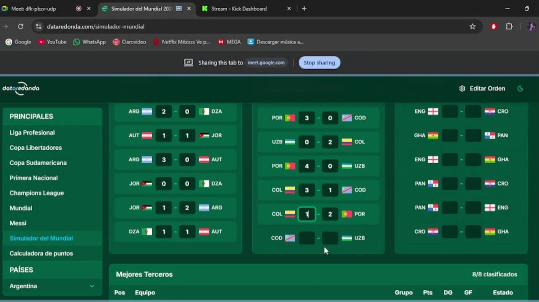
Task: Click GHA score field versus PAN
Action: (x=450, y=135)
